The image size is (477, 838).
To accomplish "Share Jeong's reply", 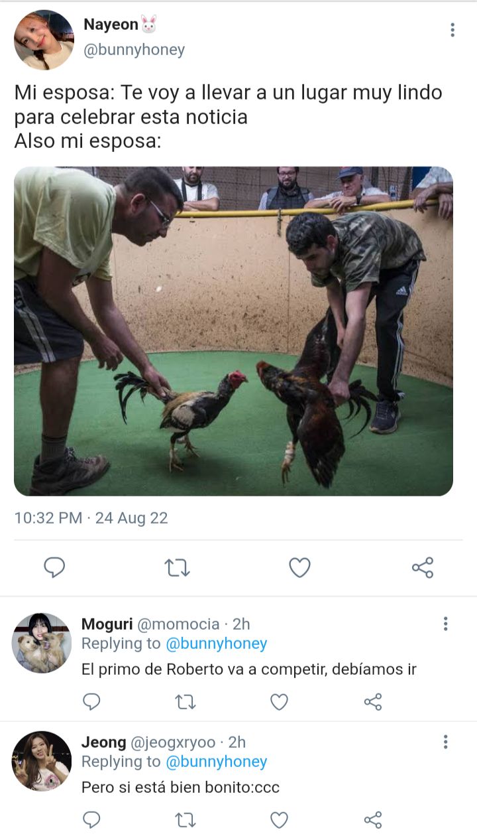I will point(373,820).
